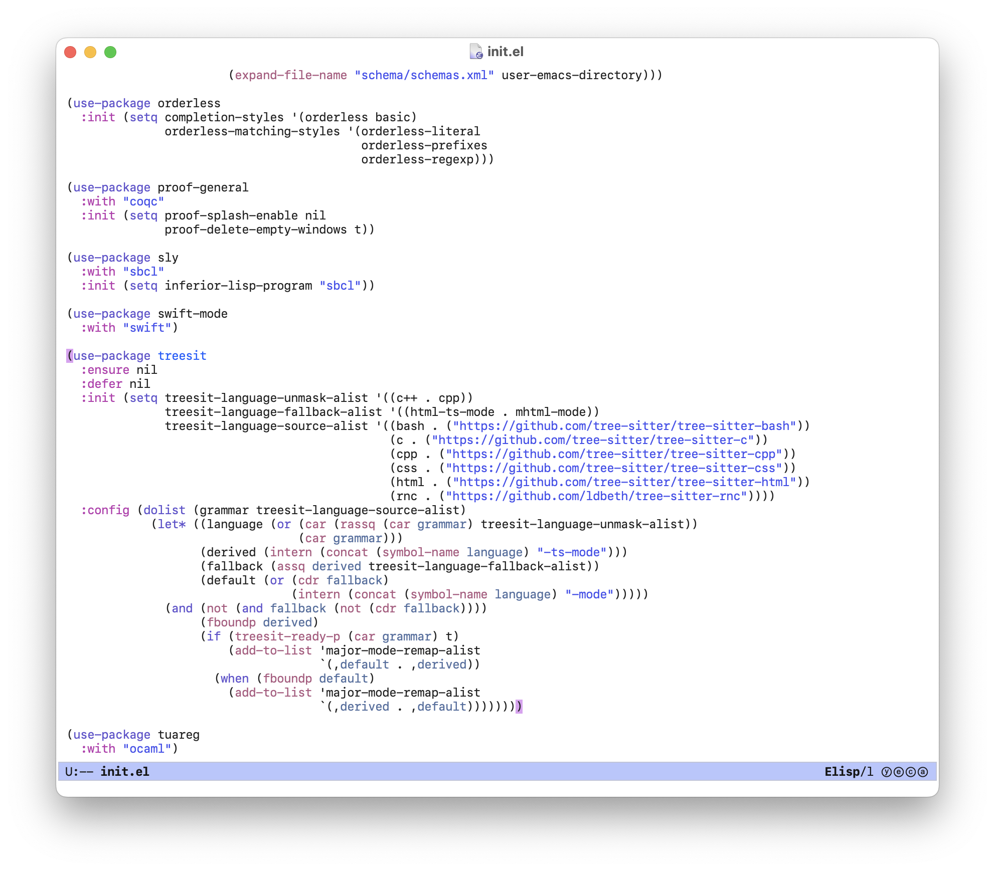995x871 pixels.
Task: Place cursor on highlighted opening paren before use-package treesit
Action: click(70, 356)
